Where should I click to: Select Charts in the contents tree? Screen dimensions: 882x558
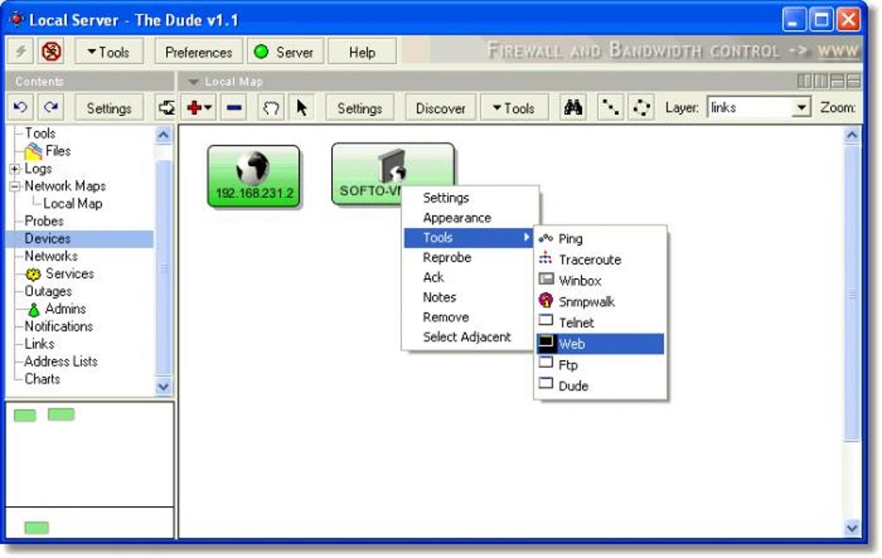tap(42, 378)
